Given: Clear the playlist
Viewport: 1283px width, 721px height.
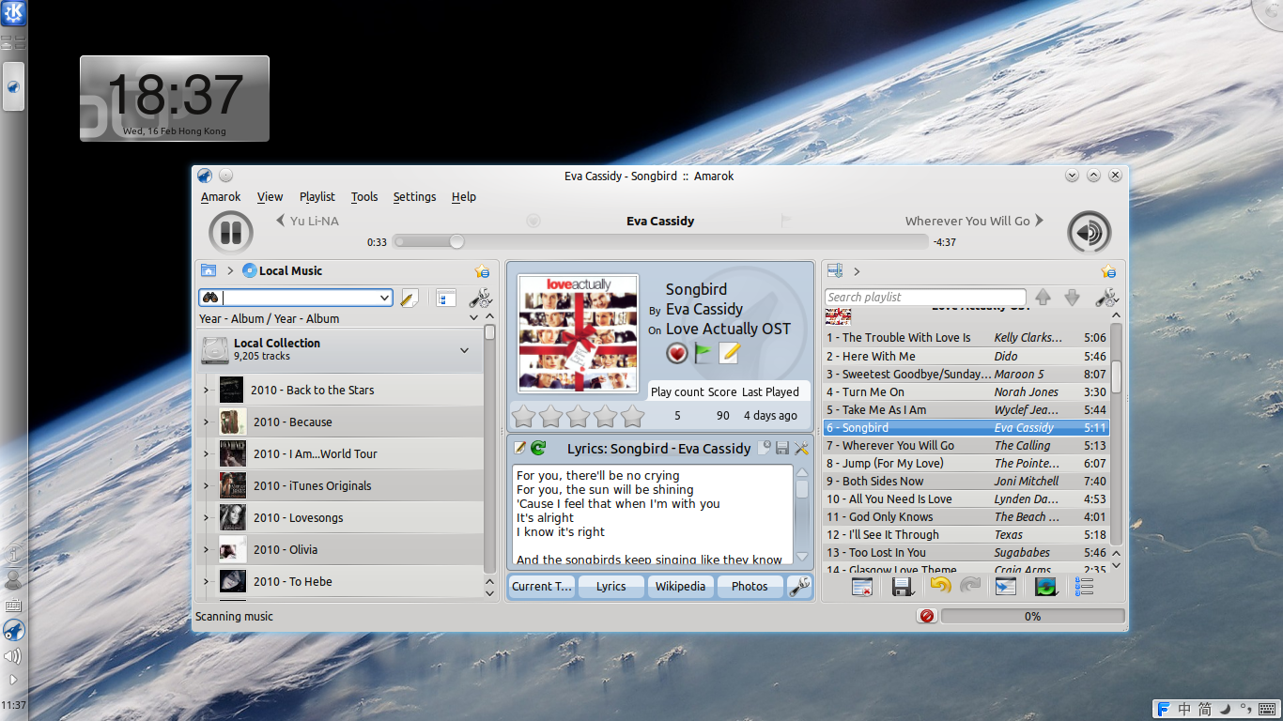Looking at the screenshot, I should point(862,587).
